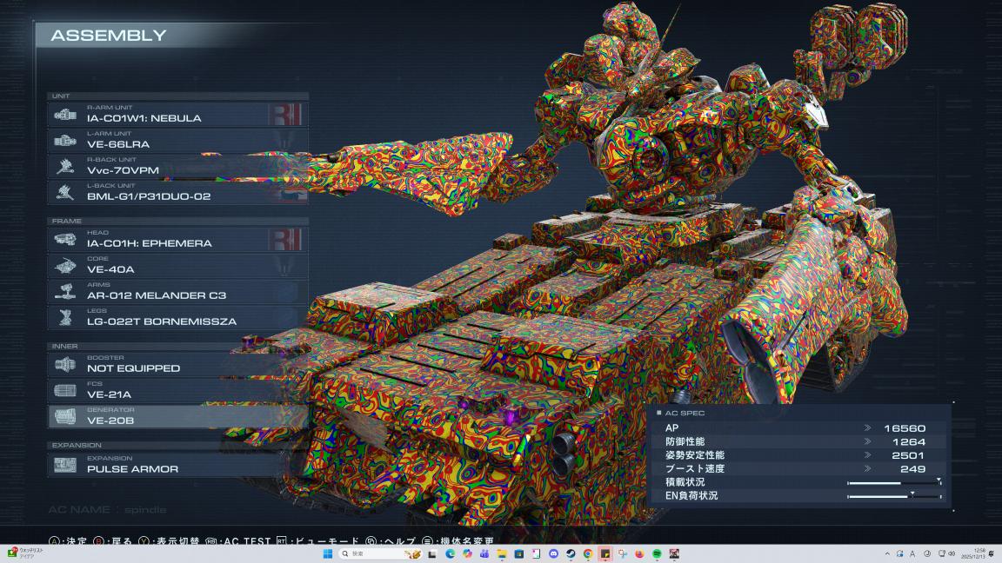Screen dimensions: 1002x563
Task: Click the GENERATOR part icon
Action: pos(65,417)
